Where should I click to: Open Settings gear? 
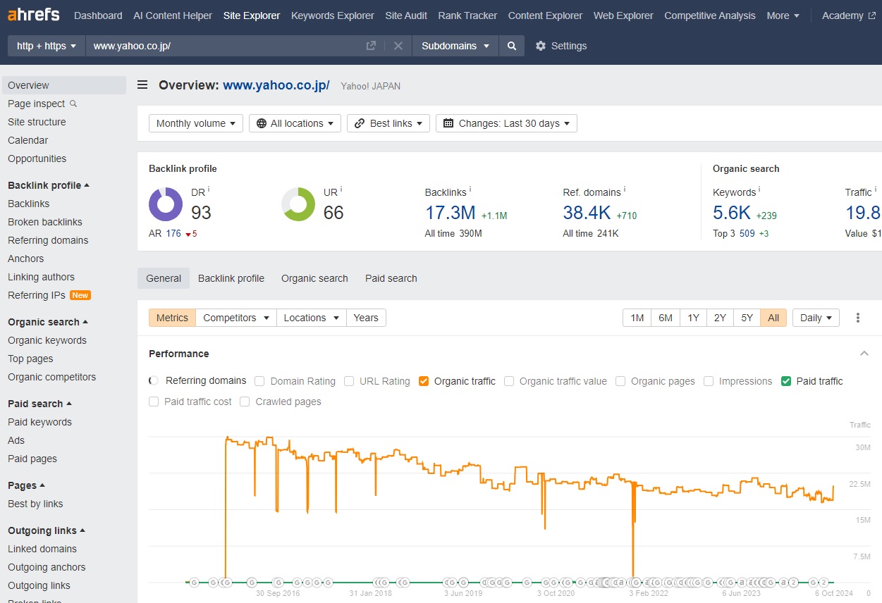click(x=541, y=46)
